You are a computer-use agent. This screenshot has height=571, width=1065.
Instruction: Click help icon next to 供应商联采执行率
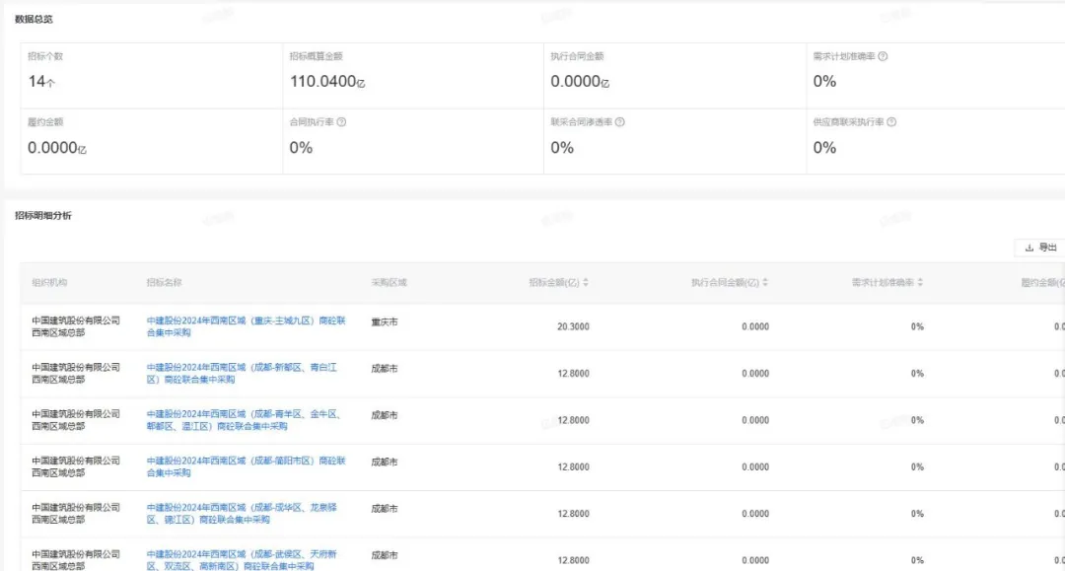coord(891,122)
